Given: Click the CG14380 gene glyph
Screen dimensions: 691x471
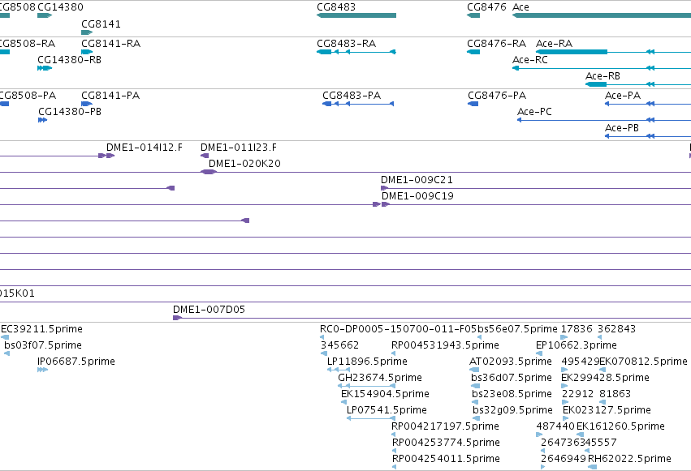Looking at the screenshot, I should coord(45,15).
